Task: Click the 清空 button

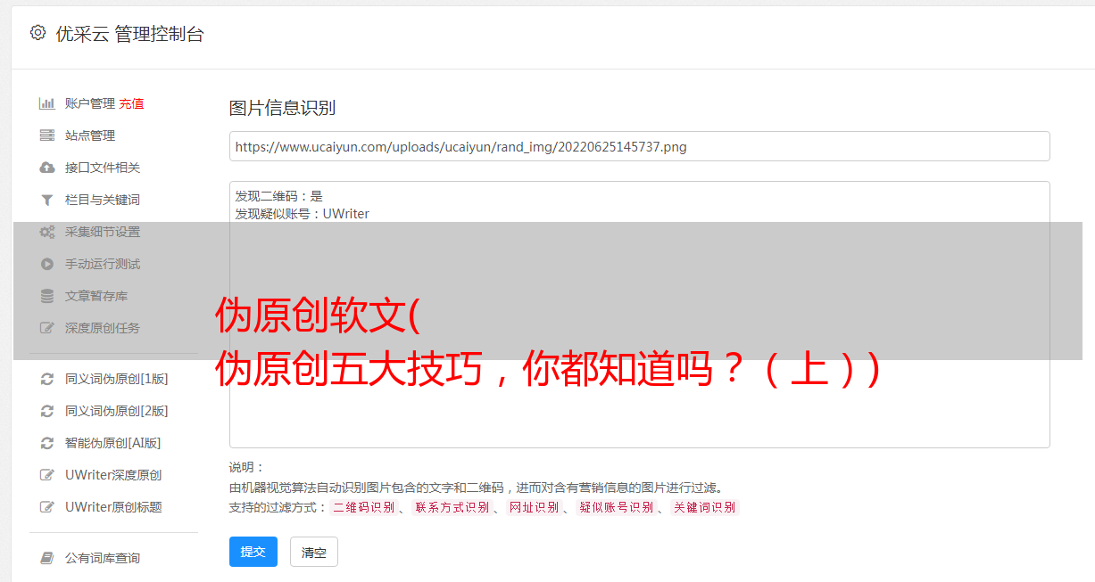Action: click(x=314, y=552)
